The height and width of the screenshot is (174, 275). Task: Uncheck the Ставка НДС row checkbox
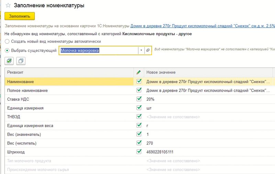139,99
